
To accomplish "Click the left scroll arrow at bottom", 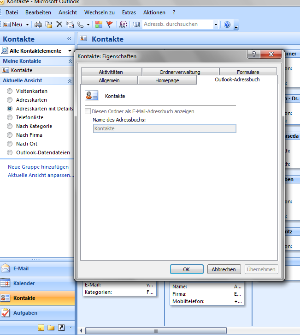I will click(x=81, y=331).
